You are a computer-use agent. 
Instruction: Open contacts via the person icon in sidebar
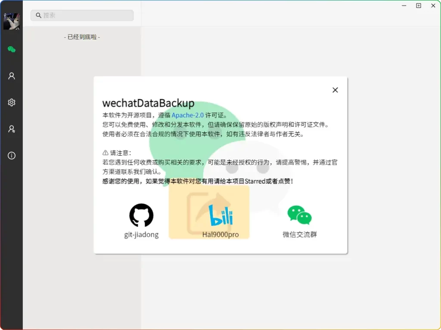pyautogui.click(x=12, y=76)
